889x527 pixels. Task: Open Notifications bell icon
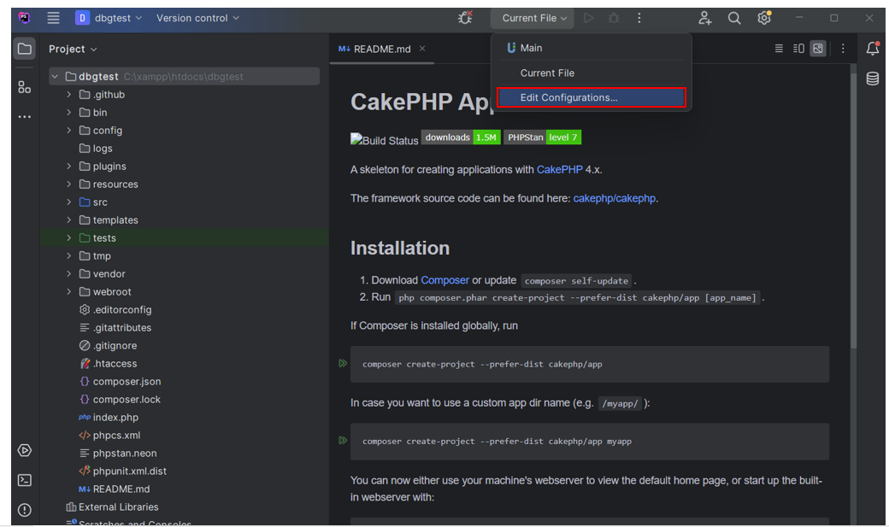click(x=873, y=49)
